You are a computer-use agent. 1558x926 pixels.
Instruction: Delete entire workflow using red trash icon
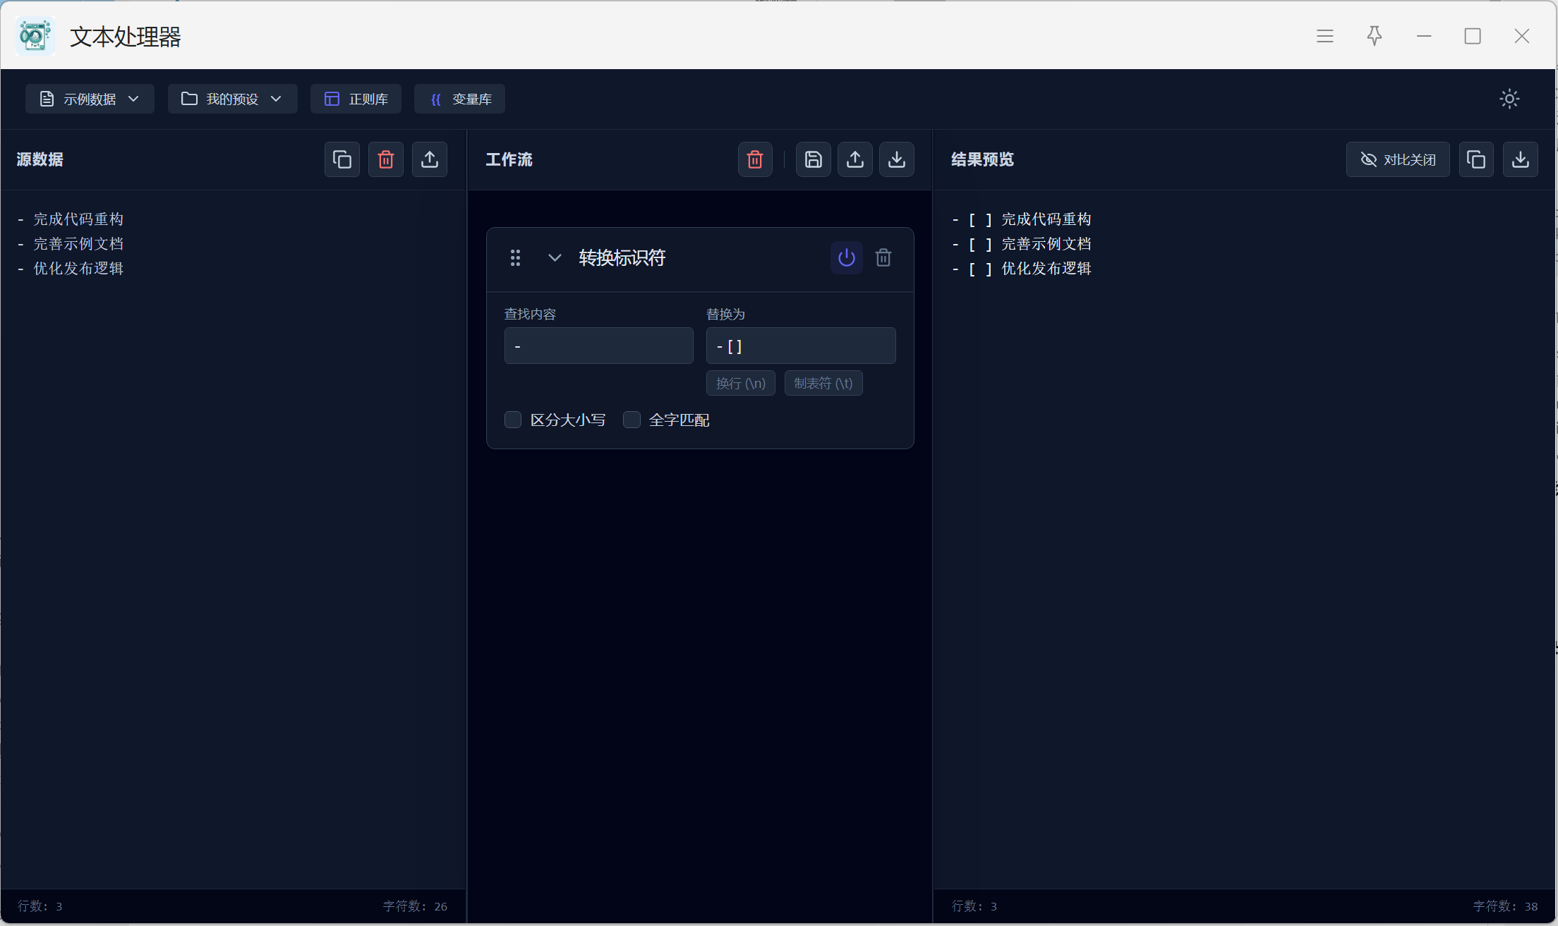click(x=755, y=159)
